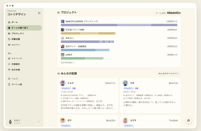201x131 pixels.
Task: Expand ほか6件を表示 to show more projects
Action: (68, 62)
